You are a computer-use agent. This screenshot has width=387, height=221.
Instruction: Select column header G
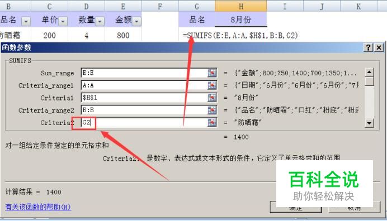pos(197,6)
